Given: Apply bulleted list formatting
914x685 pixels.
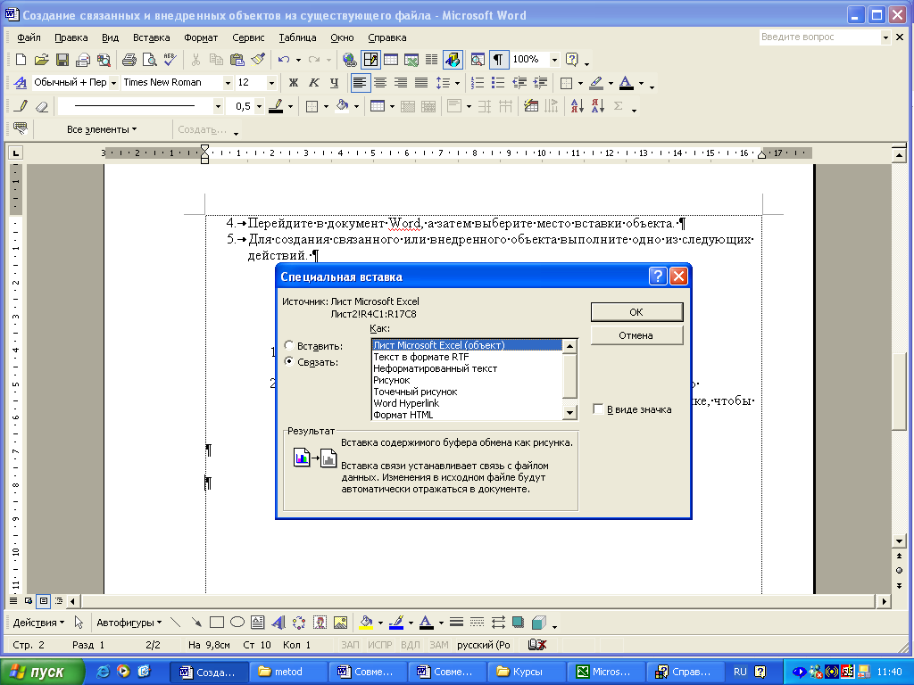Looking at the screenshot, I should 498,83.
